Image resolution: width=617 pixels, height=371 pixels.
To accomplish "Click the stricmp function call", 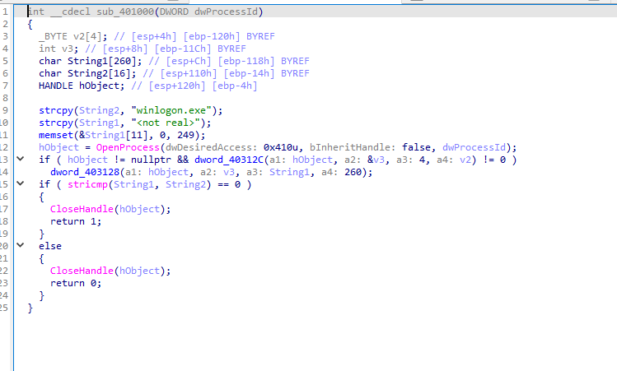I will pos(87,184).
